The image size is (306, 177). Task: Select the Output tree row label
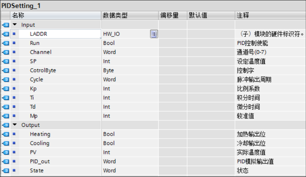point(31,125)
